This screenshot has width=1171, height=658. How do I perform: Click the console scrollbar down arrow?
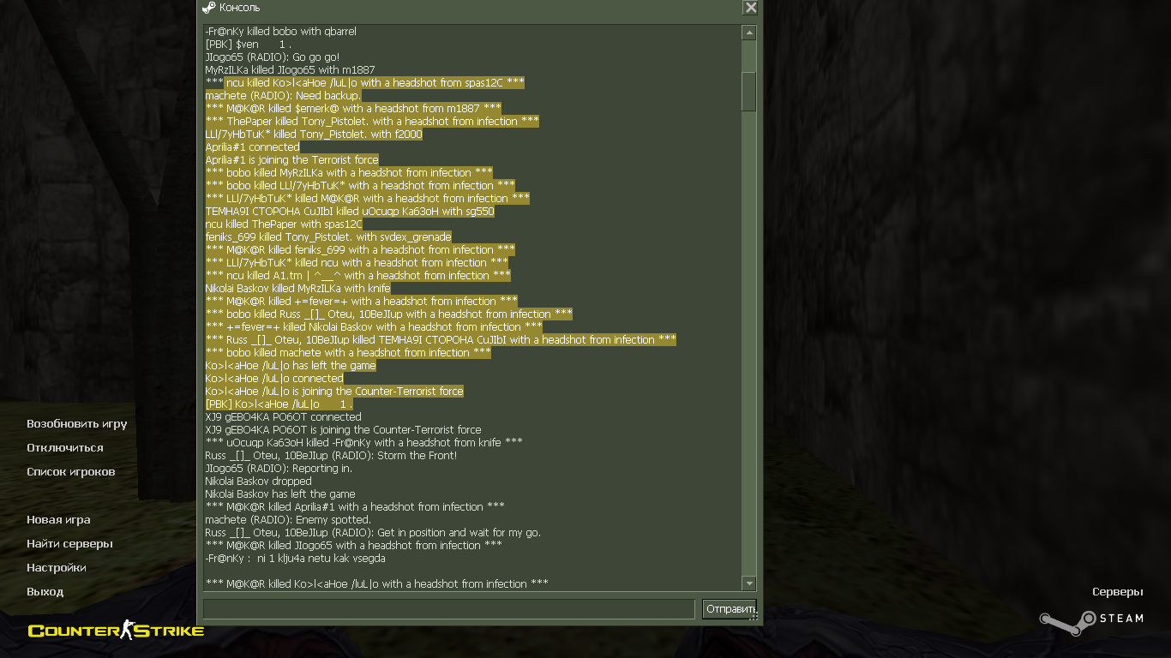coord(748,583)
